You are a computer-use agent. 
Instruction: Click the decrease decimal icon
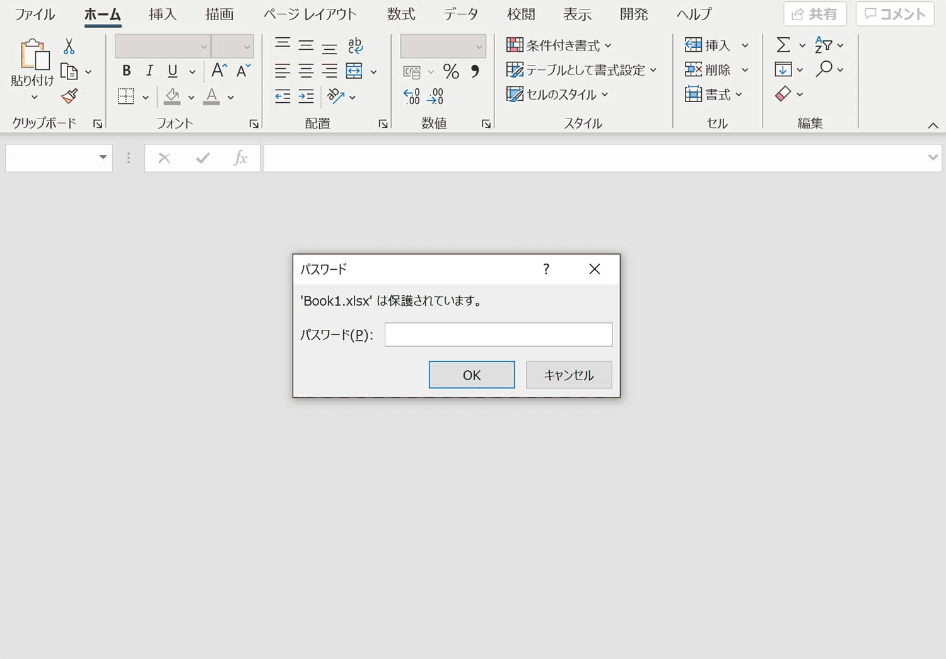point(436,96)
